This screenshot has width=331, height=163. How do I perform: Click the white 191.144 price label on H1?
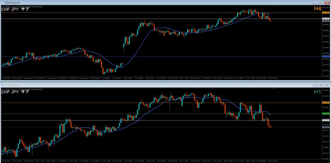tap(326, 120)
